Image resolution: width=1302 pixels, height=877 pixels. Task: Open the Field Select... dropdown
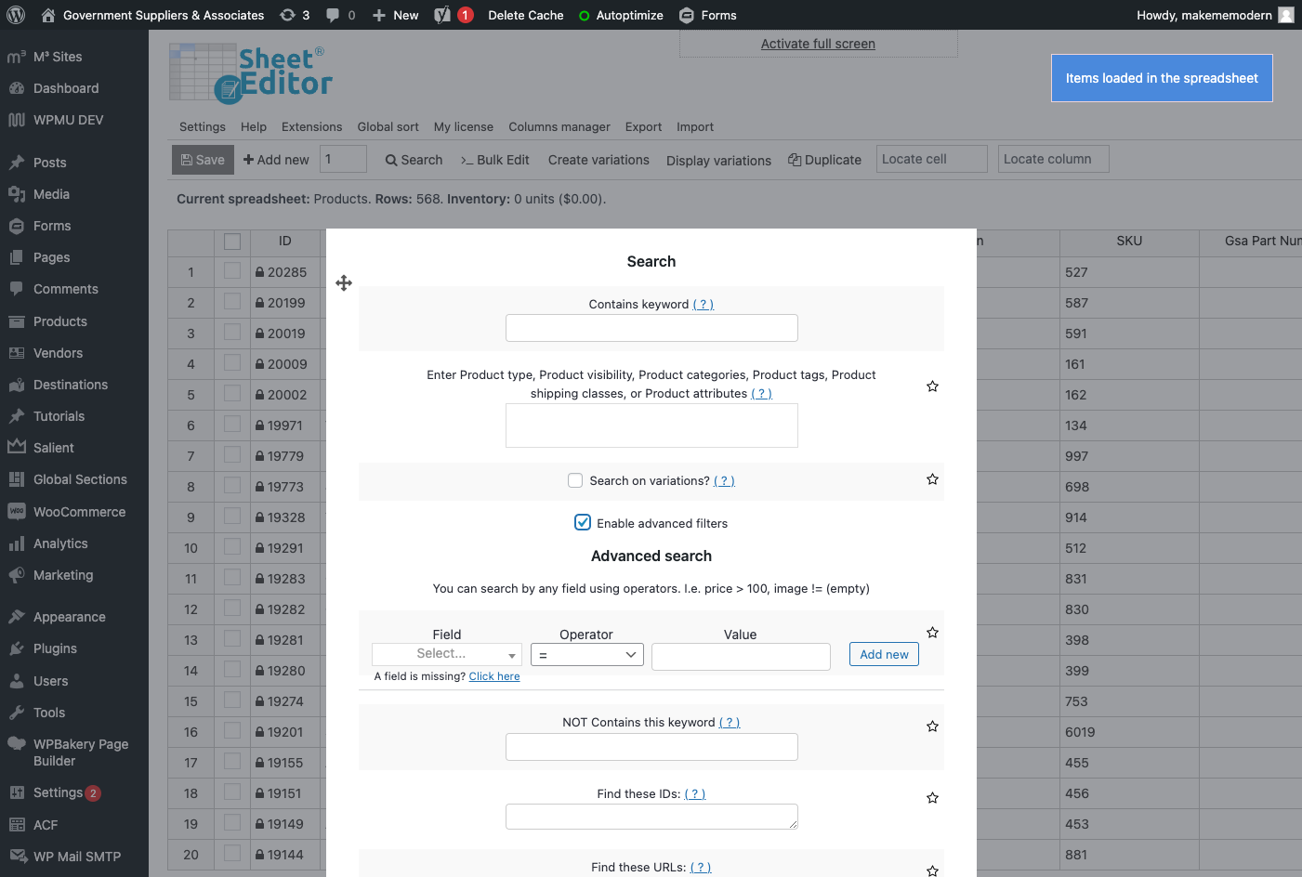(x=447, y=654)
